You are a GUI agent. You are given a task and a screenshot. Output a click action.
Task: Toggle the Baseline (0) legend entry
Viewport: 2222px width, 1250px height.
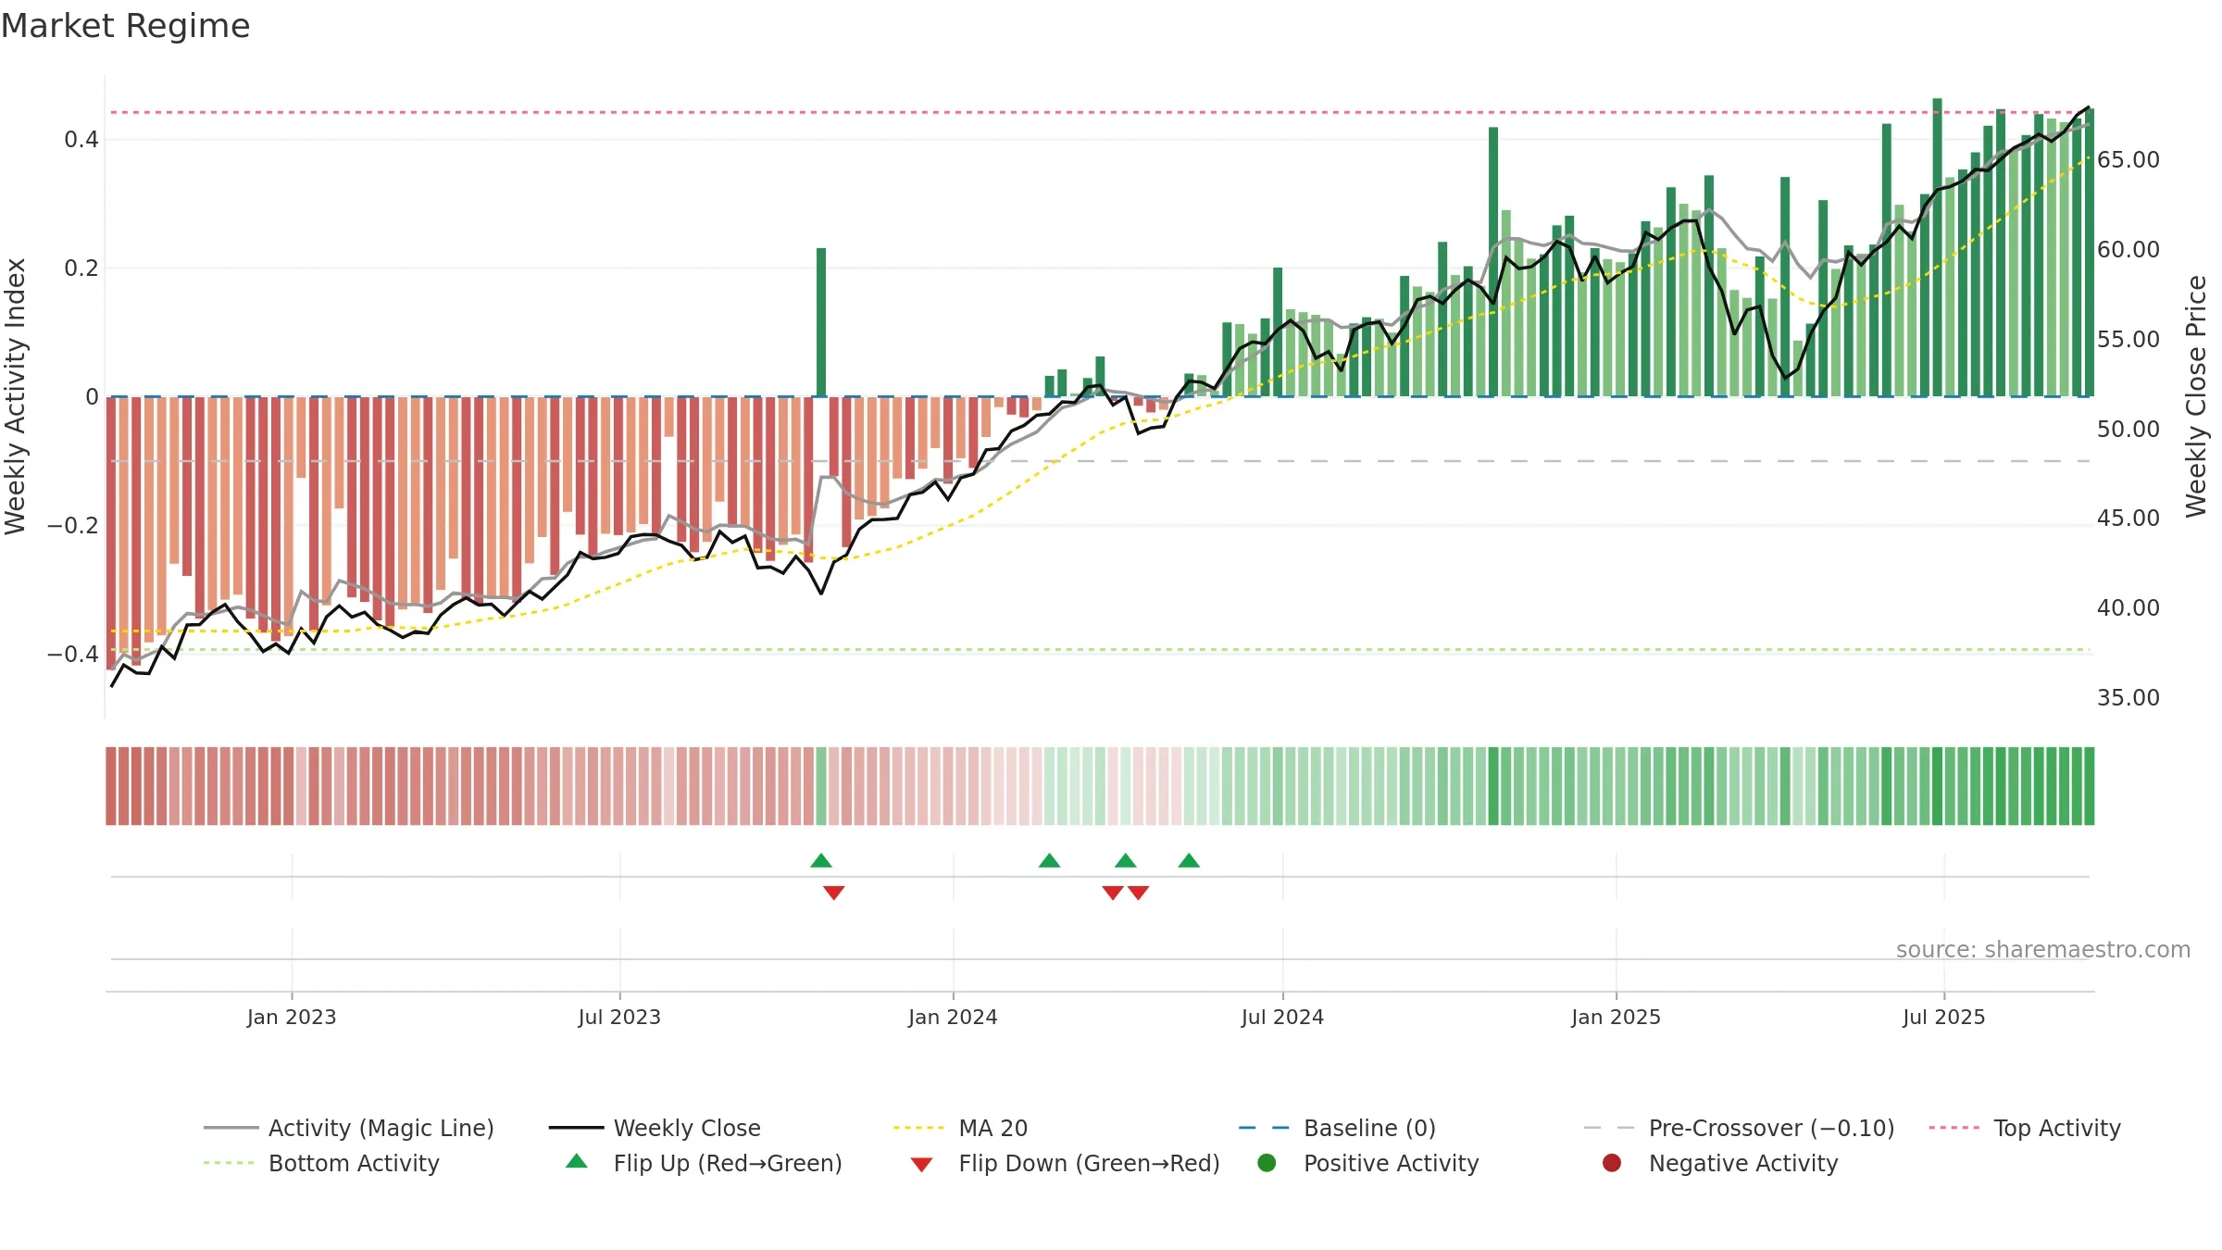click(x=1337, y=1128)
